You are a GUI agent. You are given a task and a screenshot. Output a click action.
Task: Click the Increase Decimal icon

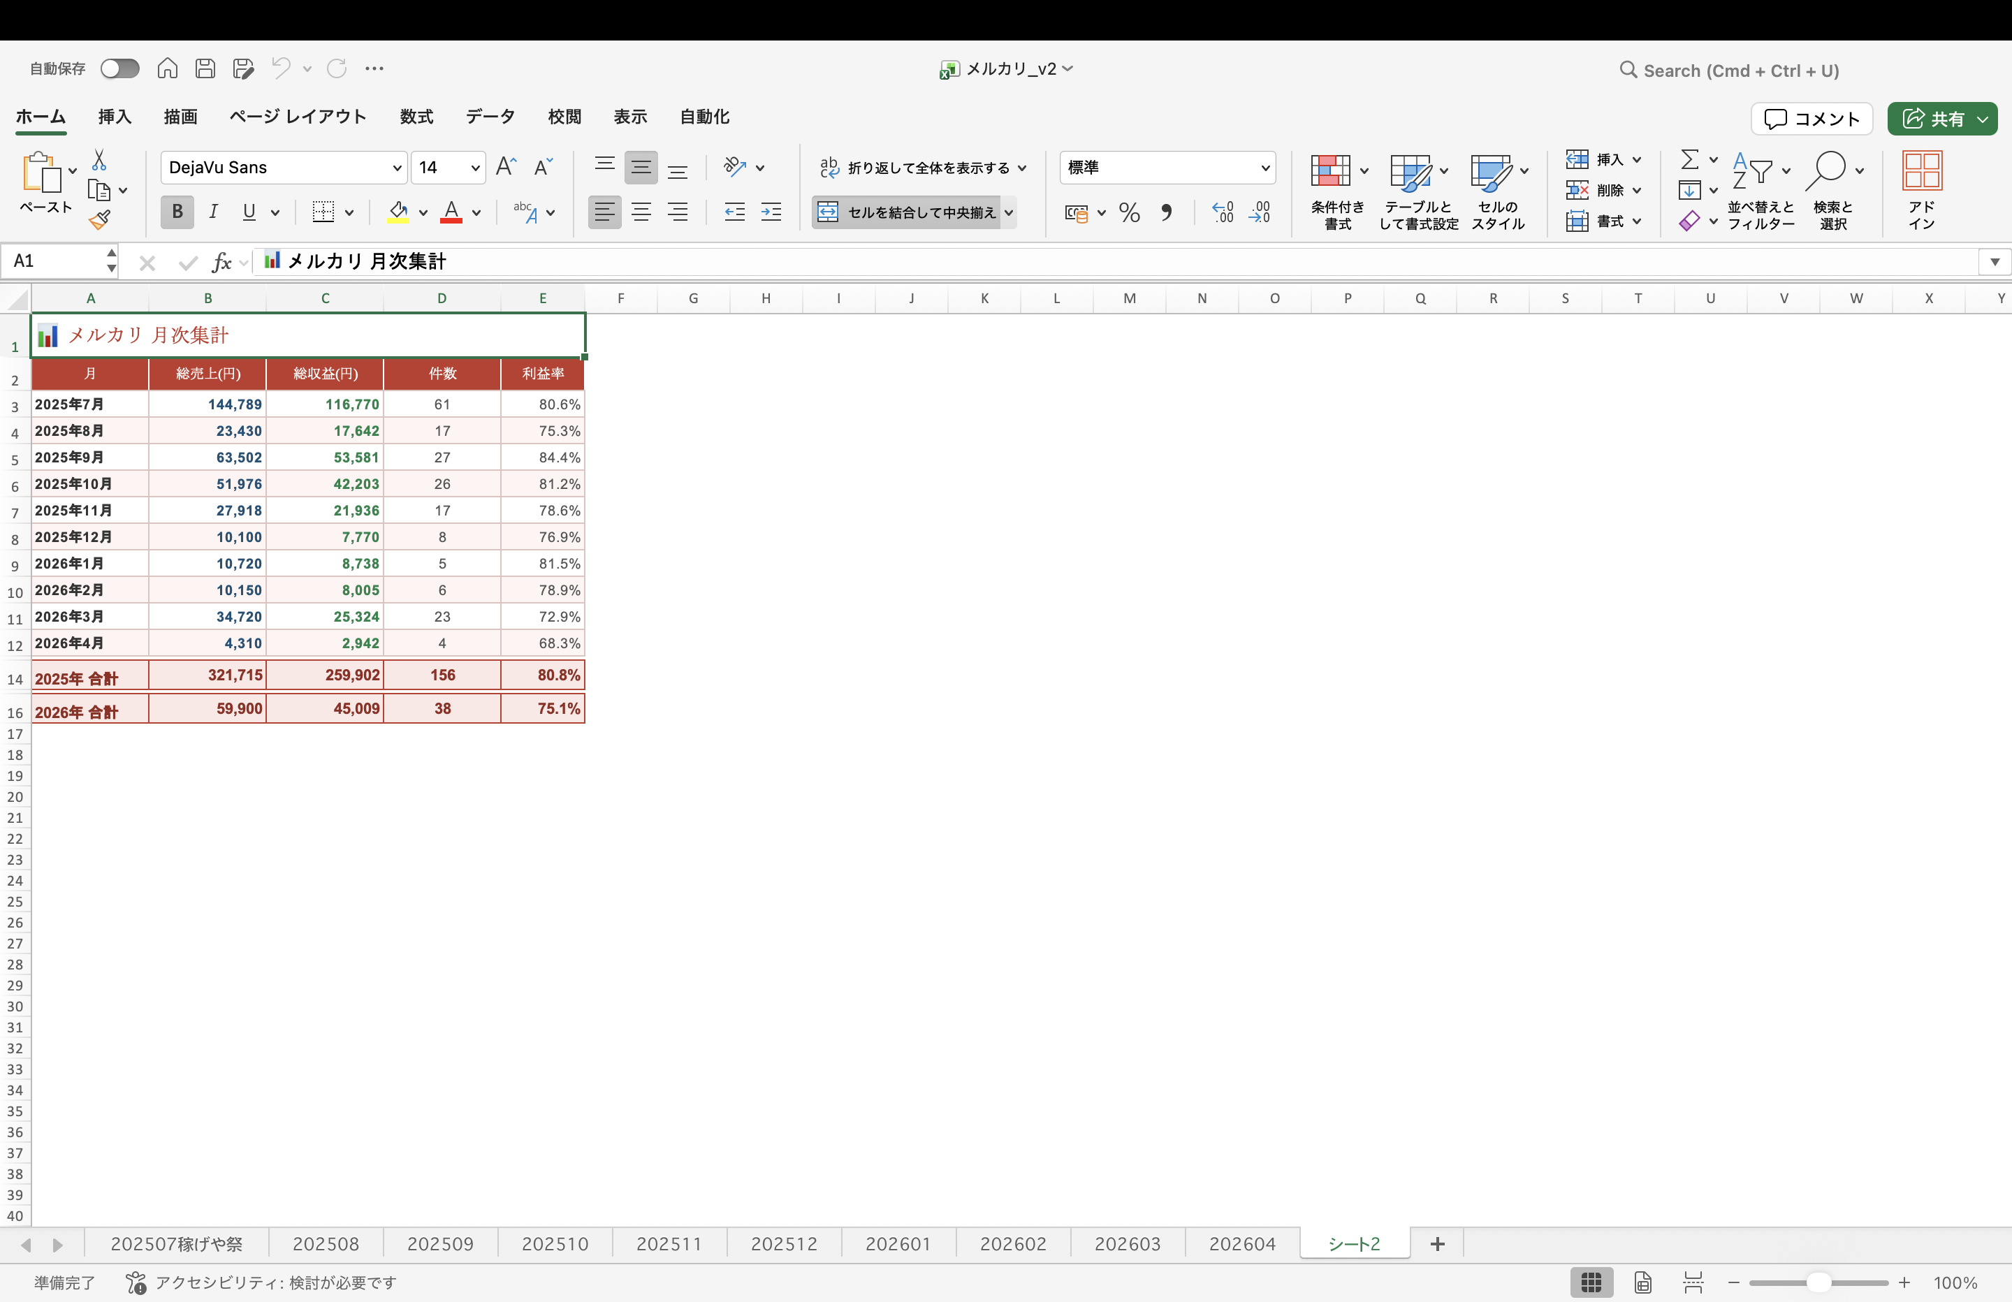[x=1223, y=212]
